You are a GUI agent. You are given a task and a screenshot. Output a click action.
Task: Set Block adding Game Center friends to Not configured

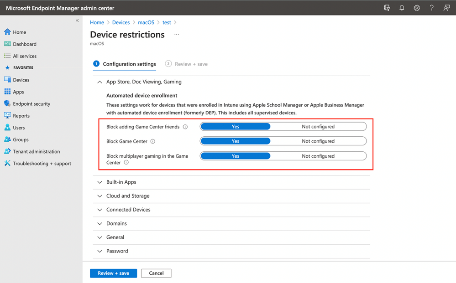point(318,127)
